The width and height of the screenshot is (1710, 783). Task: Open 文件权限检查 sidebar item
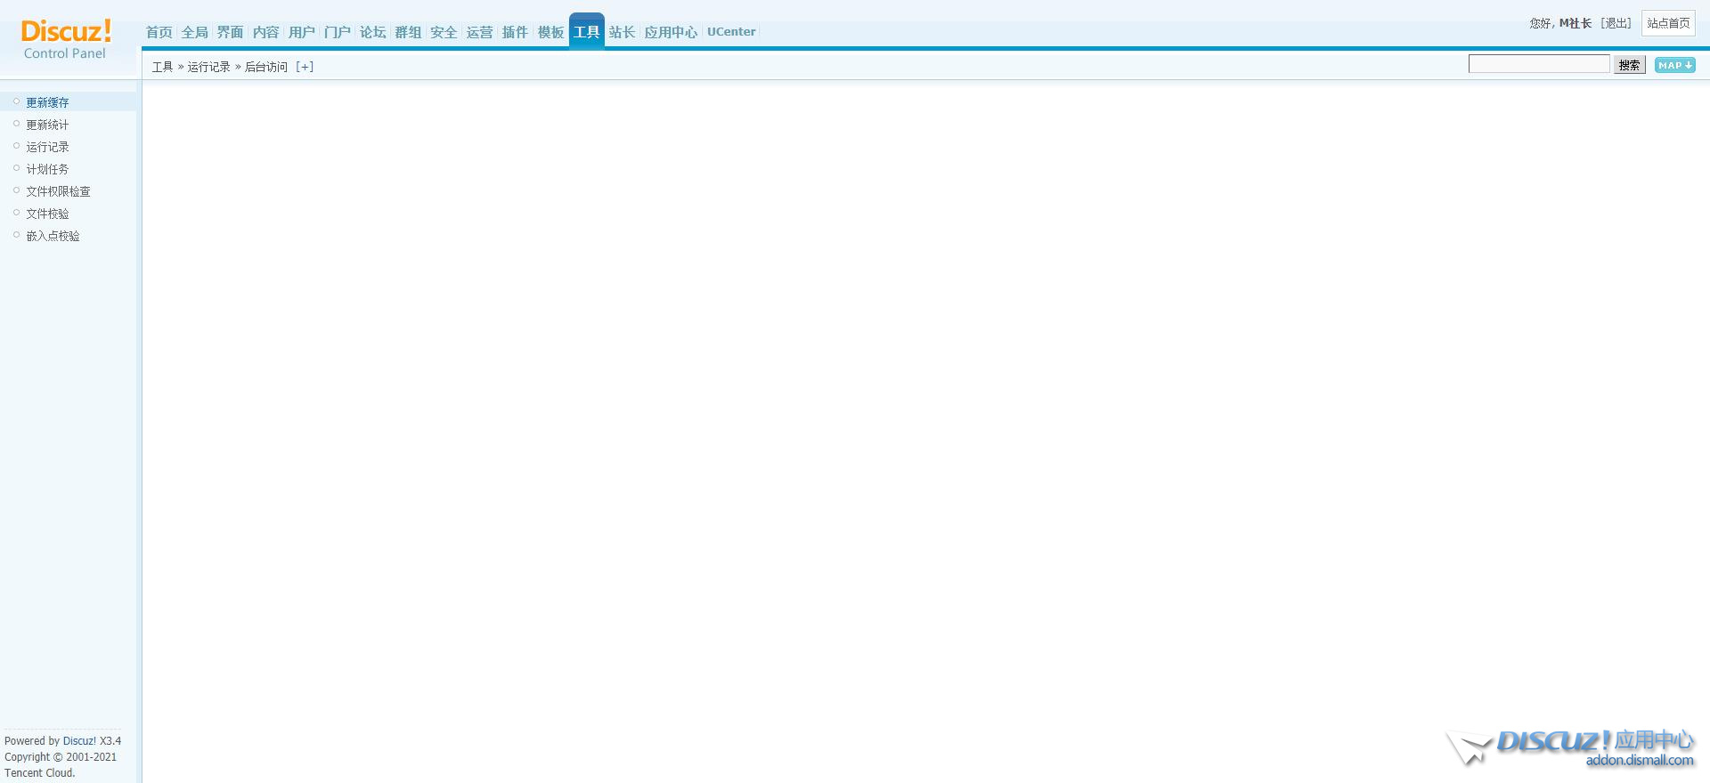(x=58, y=191)
